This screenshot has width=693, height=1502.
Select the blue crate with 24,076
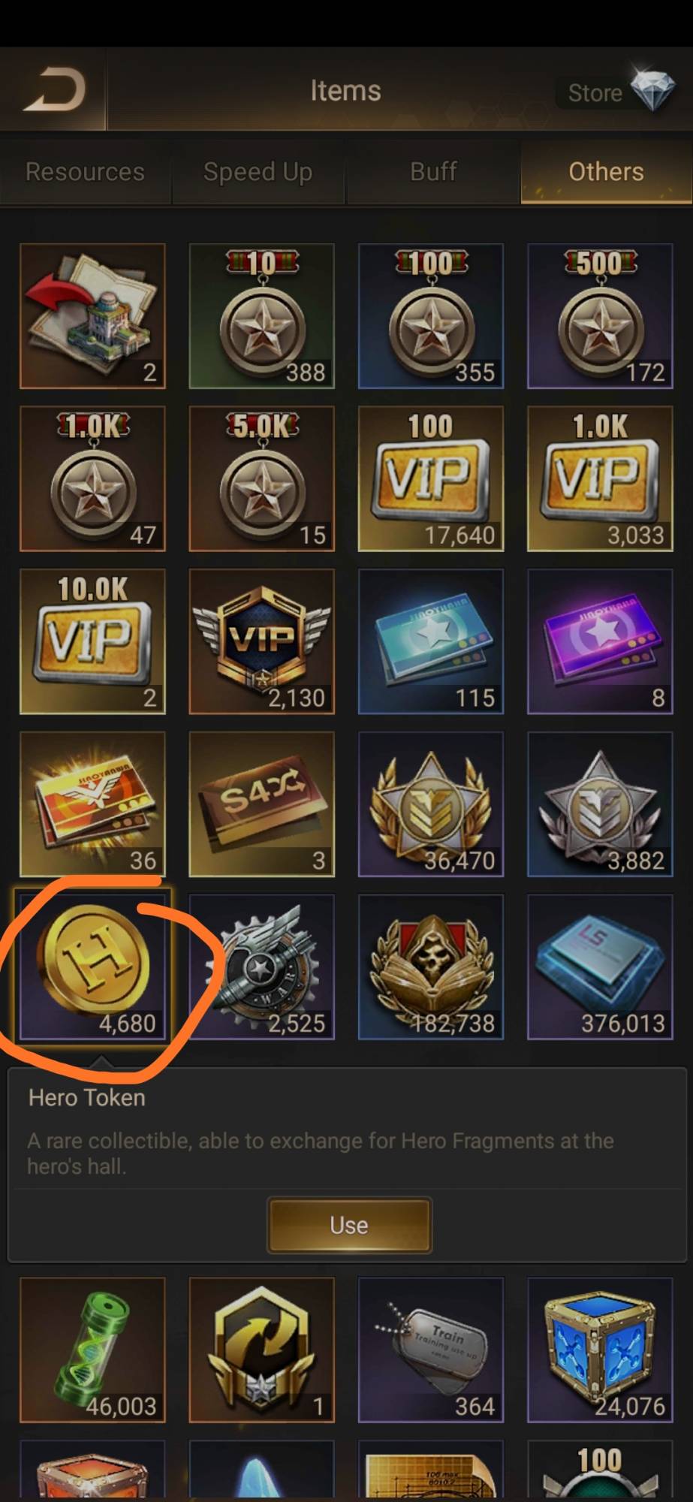600,1350
